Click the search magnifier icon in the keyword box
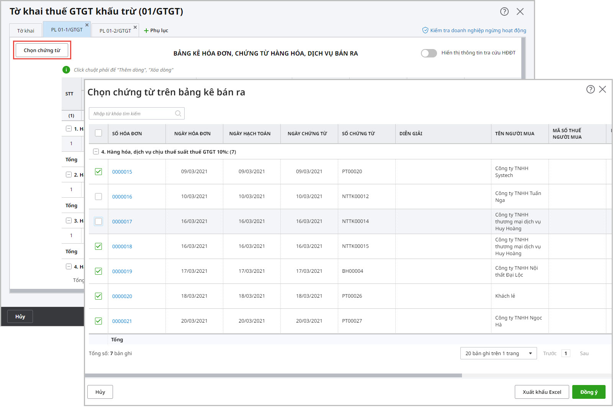This screenshot has height=408, width=614. pos(178,113)
